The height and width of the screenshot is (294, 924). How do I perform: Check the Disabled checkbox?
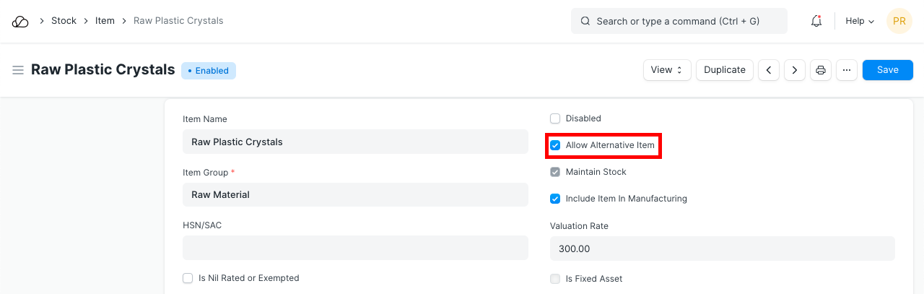(555, 118)
